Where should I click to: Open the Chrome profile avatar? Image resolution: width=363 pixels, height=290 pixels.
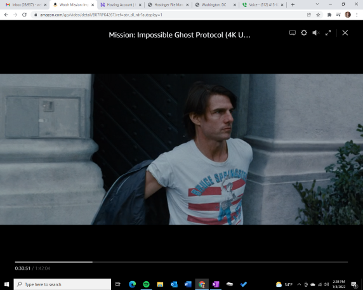(x=348, y=15)
